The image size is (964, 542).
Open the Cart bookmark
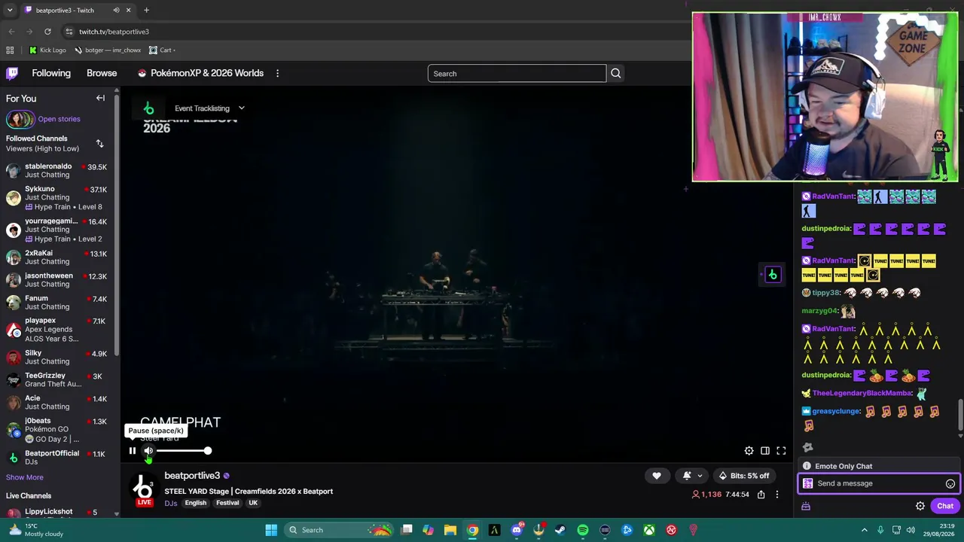(162, 50)
